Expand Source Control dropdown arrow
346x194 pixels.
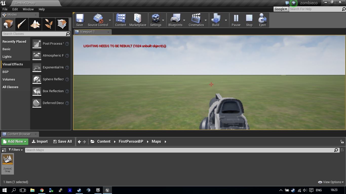coord(110,20)
